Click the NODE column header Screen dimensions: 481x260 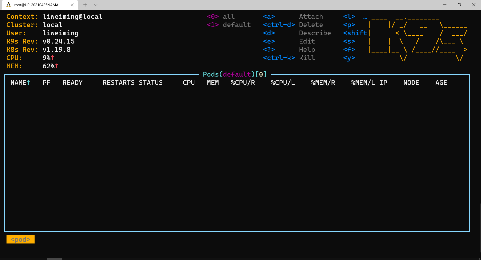(411, 83)
